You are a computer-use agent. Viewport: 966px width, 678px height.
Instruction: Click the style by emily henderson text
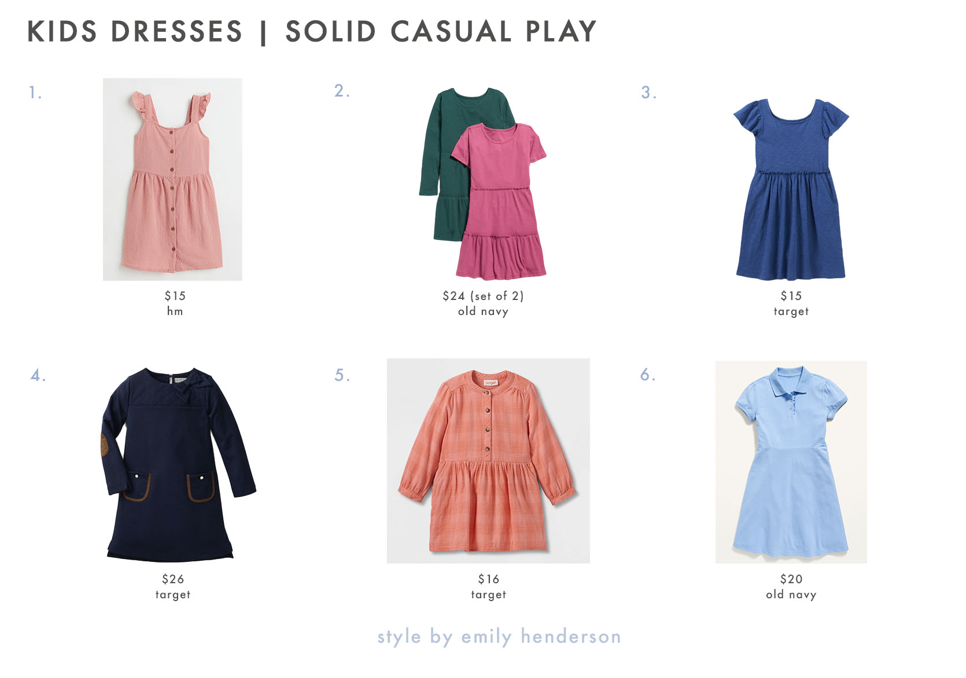(x=499, y=636)
